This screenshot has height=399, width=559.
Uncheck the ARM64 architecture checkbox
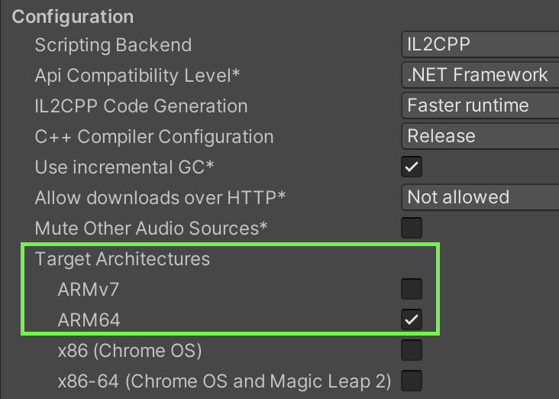[412, 320]
